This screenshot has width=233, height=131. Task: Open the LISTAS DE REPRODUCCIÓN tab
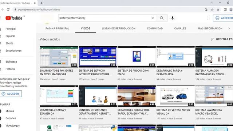(x=119, y=28)
